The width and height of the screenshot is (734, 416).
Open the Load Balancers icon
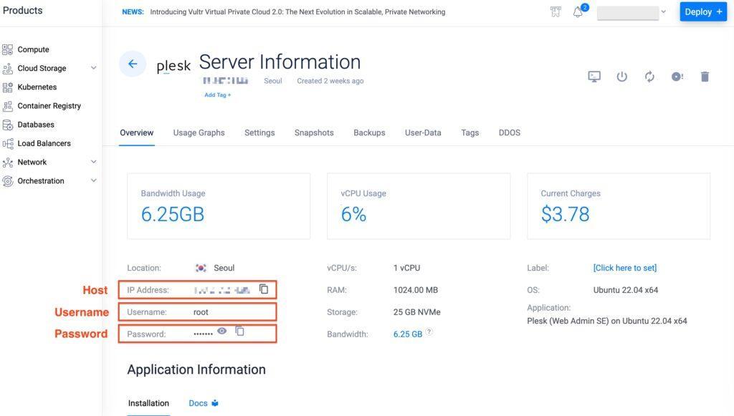(x=7, y=143)
